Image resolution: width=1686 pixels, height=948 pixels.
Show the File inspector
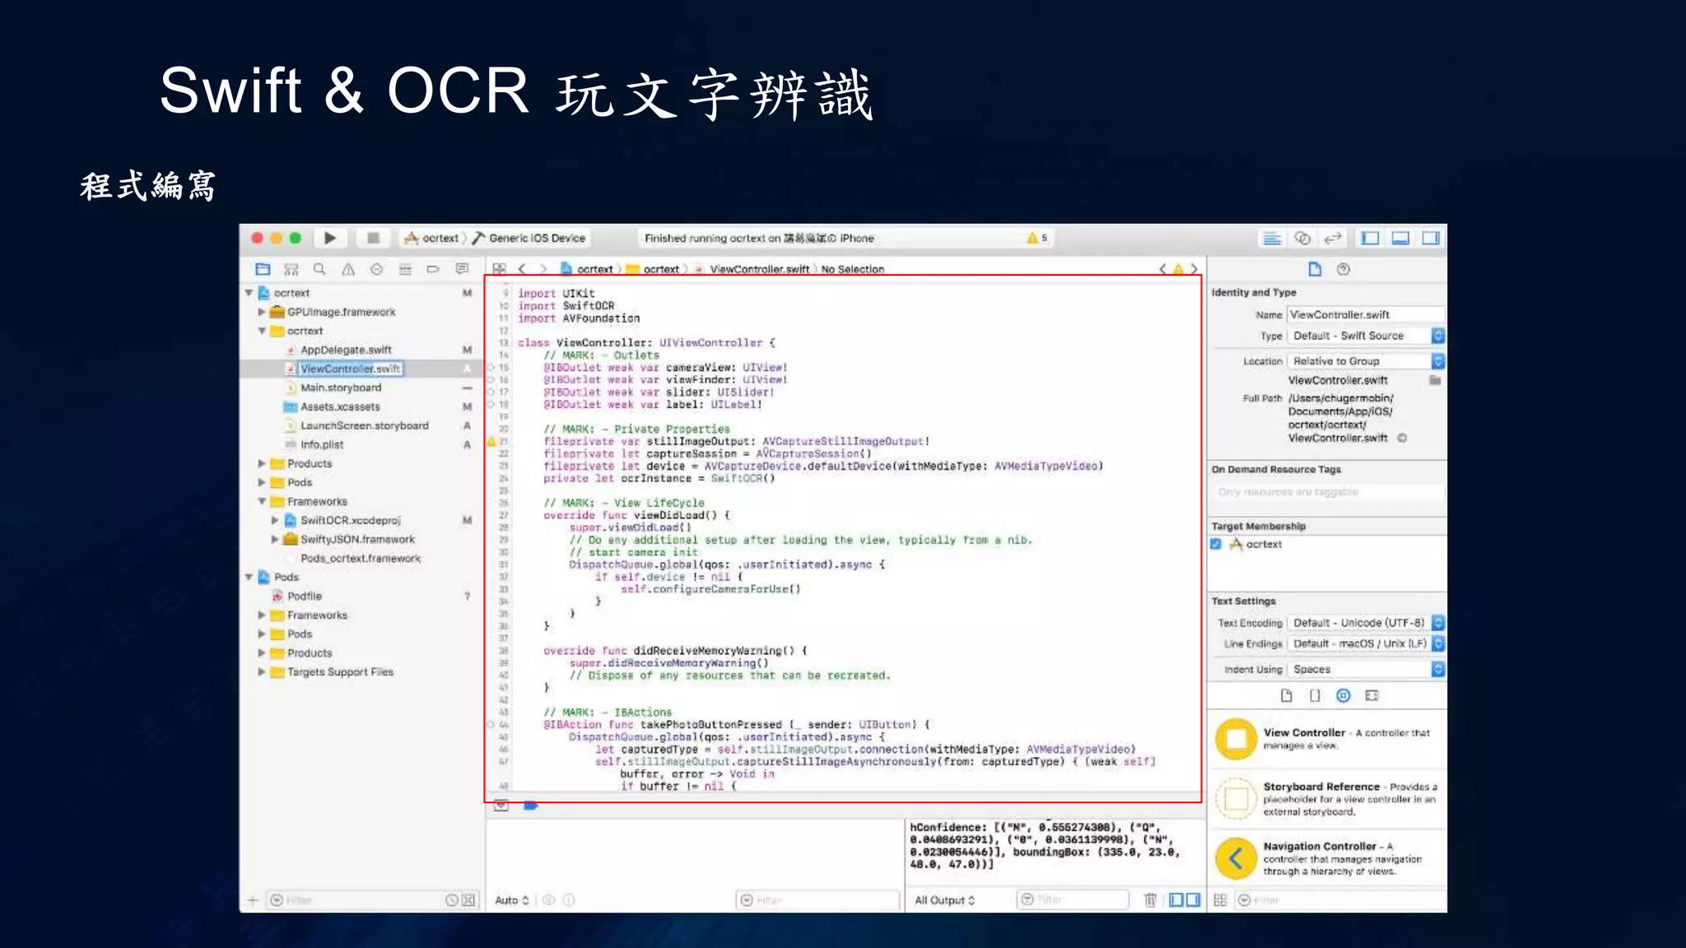[x=1315, y=269]
